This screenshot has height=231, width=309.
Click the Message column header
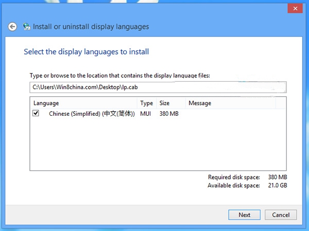[230, 103]
